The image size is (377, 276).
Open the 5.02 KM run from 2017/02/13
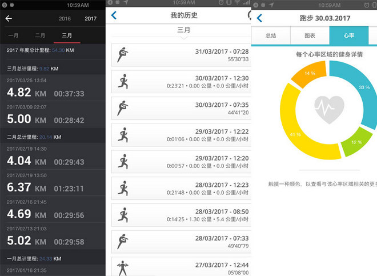click(53, 236)
